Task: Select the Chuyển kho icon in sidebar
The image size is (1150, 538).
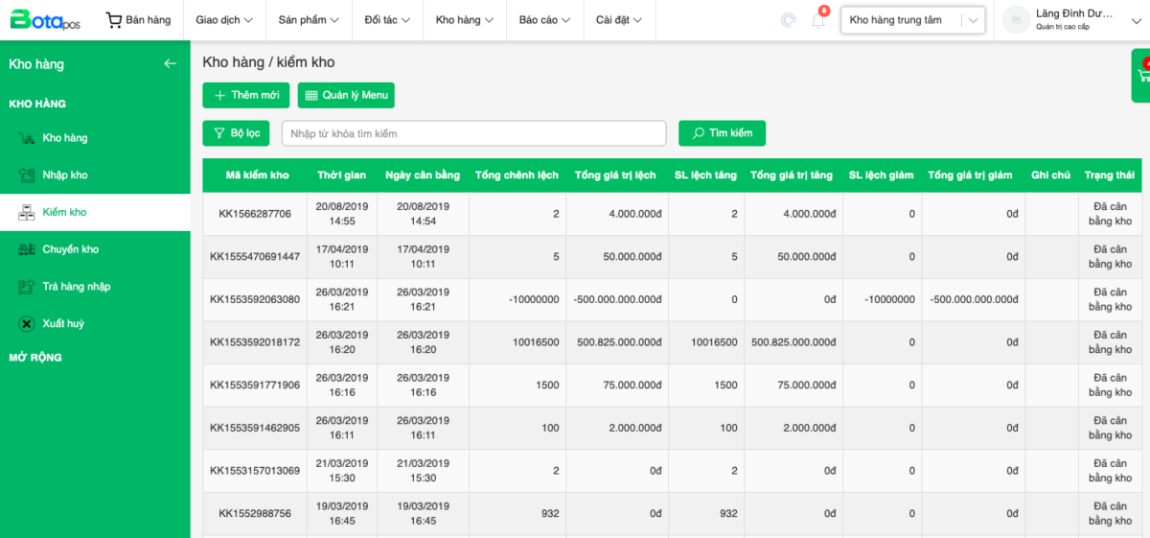Action: click(x=27, y=249)
